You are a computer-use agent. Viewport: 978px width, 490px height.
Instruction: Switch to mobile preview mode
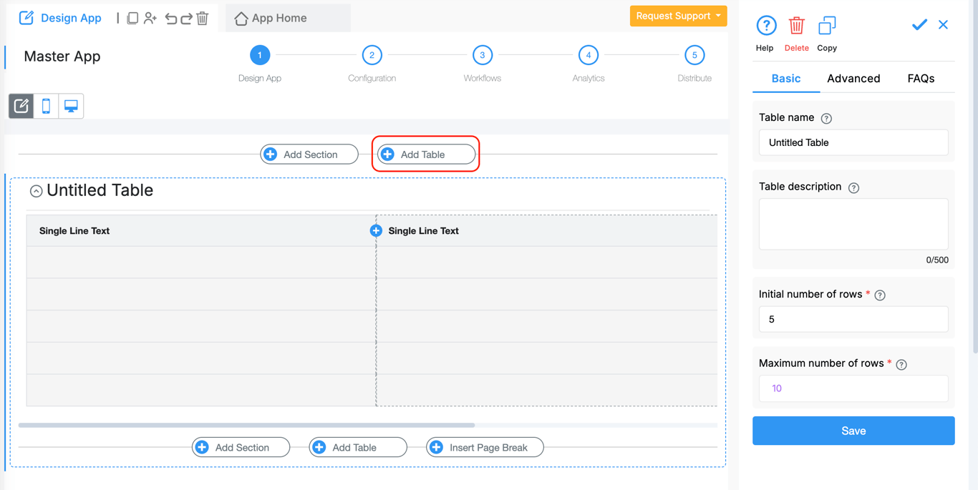[x=46, y=106]
